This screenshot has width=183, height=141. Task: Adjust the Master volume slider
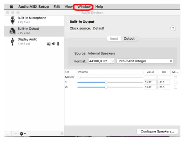(110, 77)
